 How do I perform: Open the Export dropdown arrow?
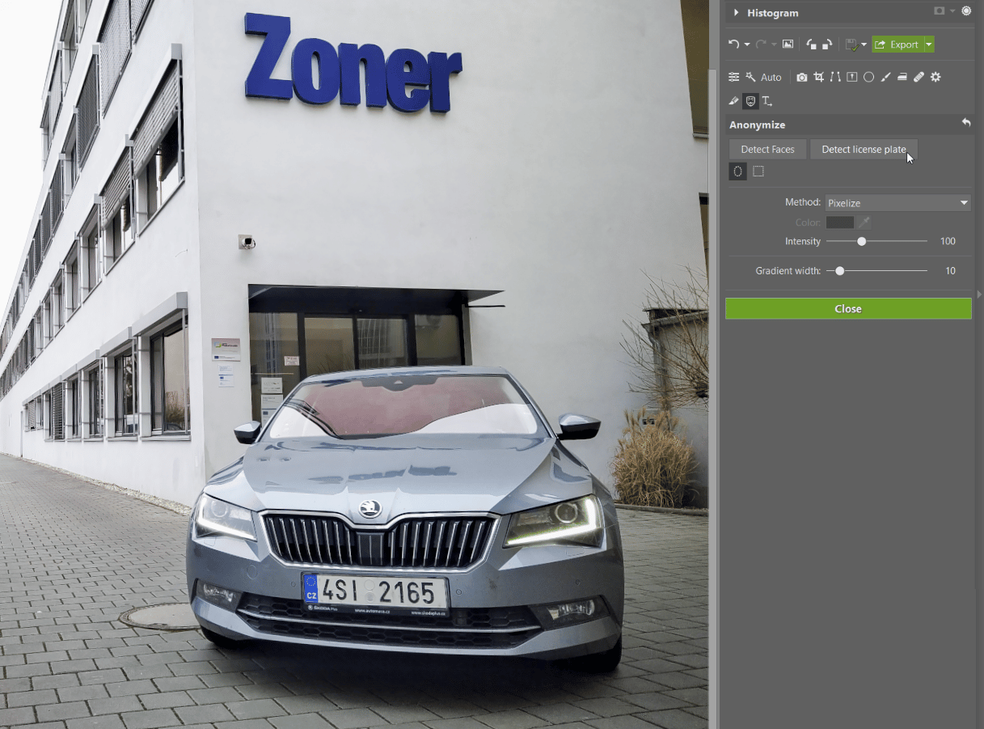click(x=929, y=45)
